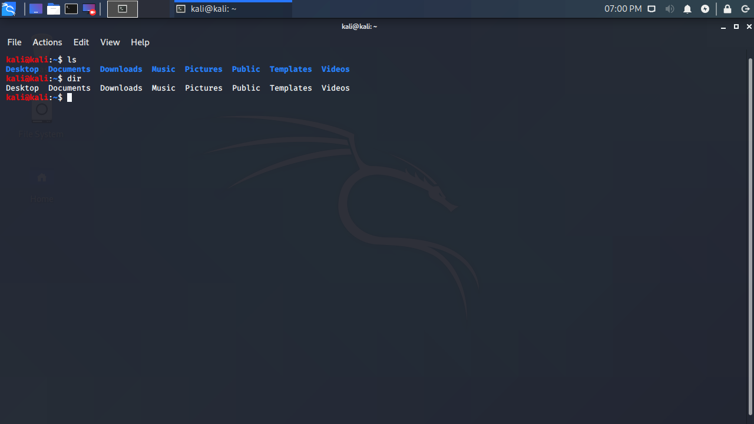Click the power manager icon in the tray
The width and height of the screenshot is (754, 424).
tap(705, 9)
